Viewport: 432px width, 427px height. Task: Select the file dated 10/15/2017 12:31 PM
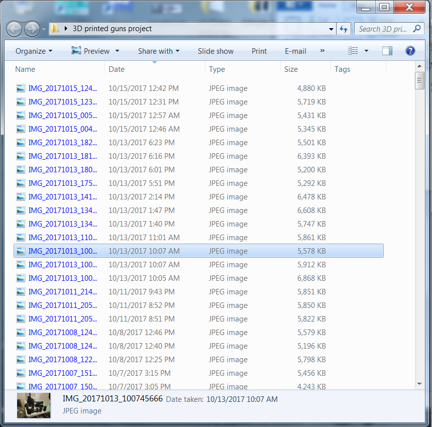198,101
